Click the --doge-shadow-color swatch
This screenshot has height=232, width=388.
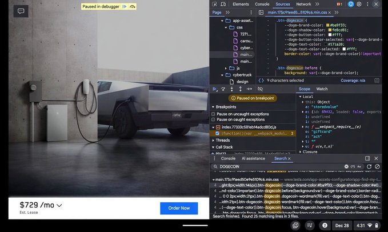(x=330, y=30)
